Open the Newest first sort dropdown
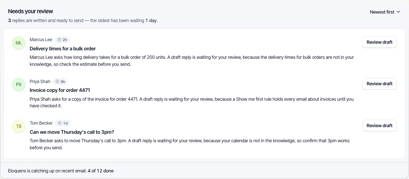Image resolution: width=409 pixels, height=179 pixels. tap(385, 12)
